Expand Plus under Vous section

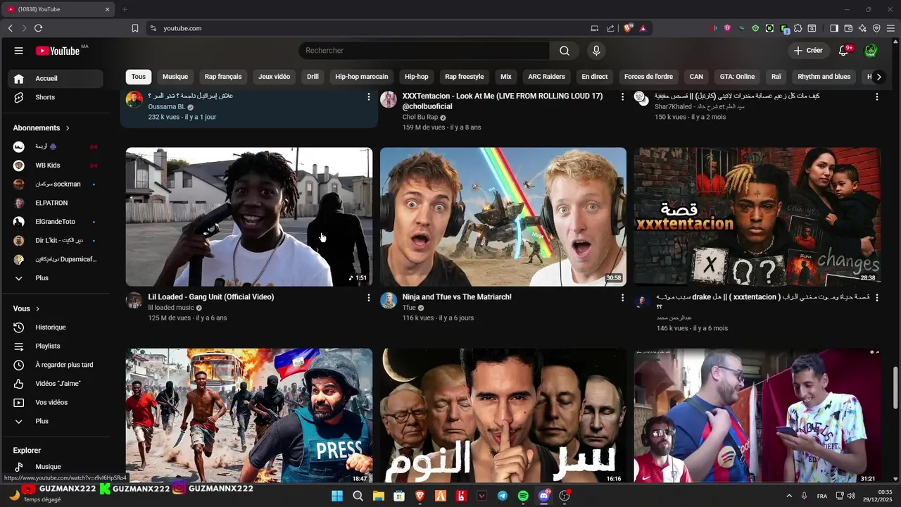pyautogui.click(x=56, y=421)
